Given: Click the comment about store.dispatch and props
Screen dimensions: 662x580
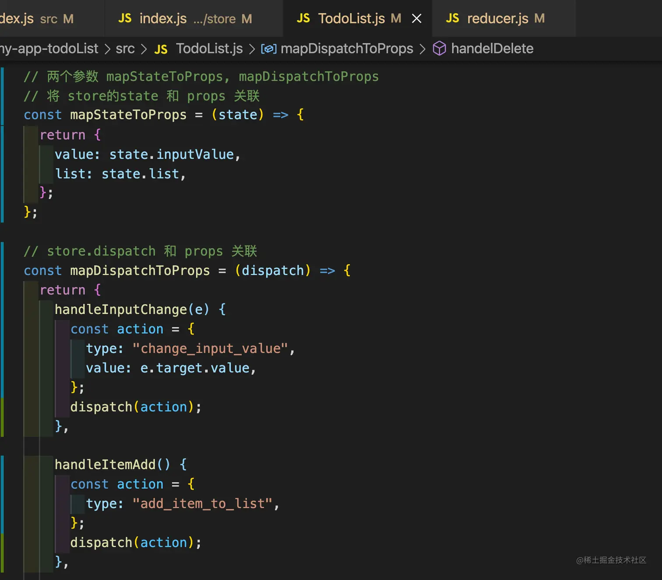Looking at the screenshot, I should (140, 251).
